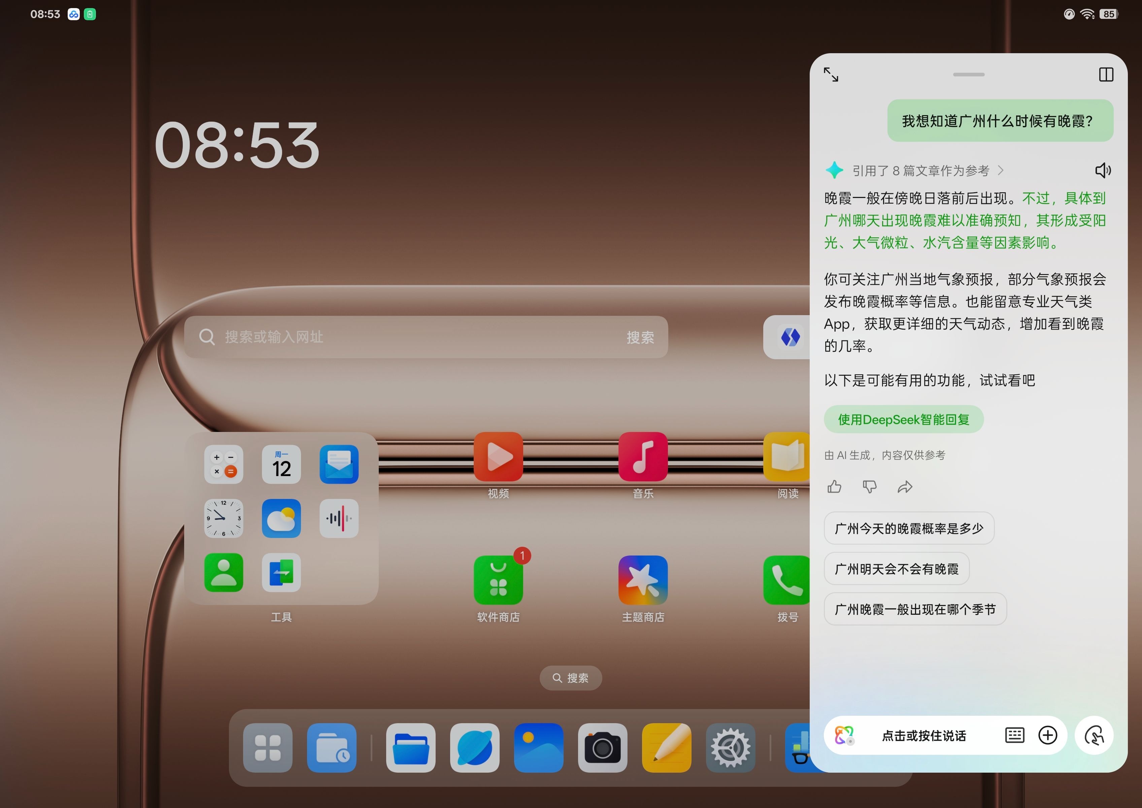Select suggestion 广州今天的晚霞概率是多少
Viewport: 1142px width, 808px height.
pos(909,528)
